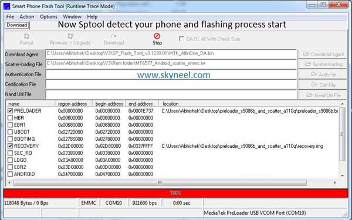Click the RECOVERY end address 0x0337FFFF
This screenshot has width=352, height=220.
pyautogui.click(x=141, y=146)
